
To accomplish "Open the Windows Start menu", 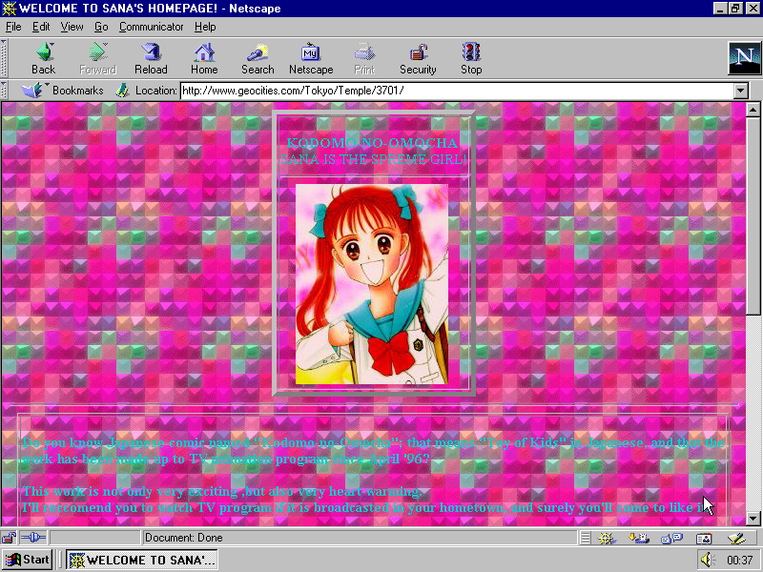I will click(x=28, y=560).
